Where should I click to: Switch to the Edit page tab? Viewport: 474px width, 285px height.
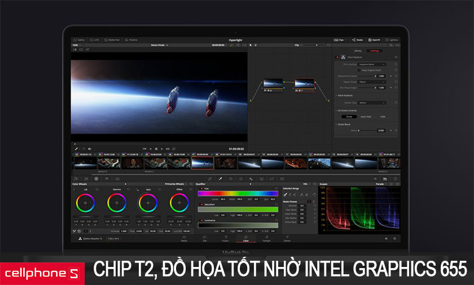[x=205, y=239]
